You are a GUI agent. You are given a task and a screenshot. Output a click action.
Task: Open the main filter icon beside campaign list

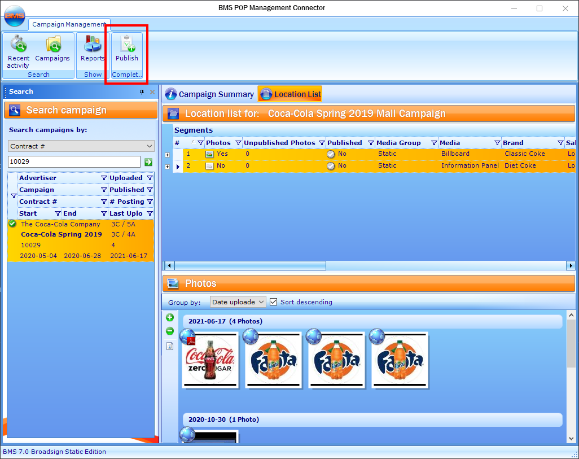pos(14,196)
